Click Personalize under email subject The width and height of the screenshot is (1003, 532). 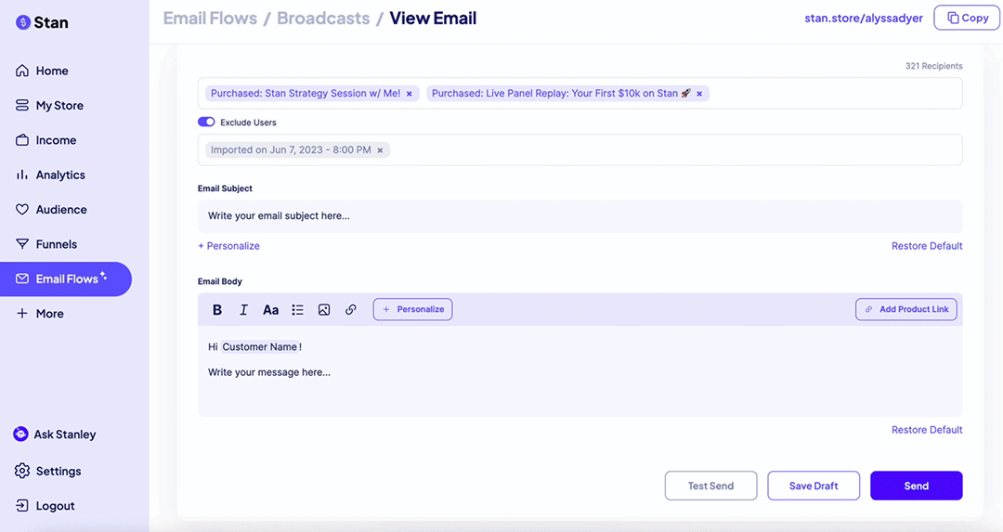(229, 245)
